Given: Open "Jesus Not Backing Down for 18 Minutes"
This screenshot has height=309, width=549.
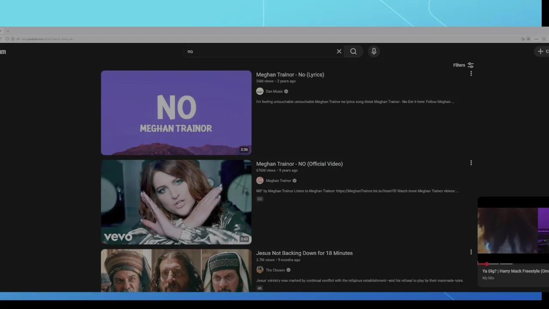Looking at the screenshot, I should (x=305, y=253).
